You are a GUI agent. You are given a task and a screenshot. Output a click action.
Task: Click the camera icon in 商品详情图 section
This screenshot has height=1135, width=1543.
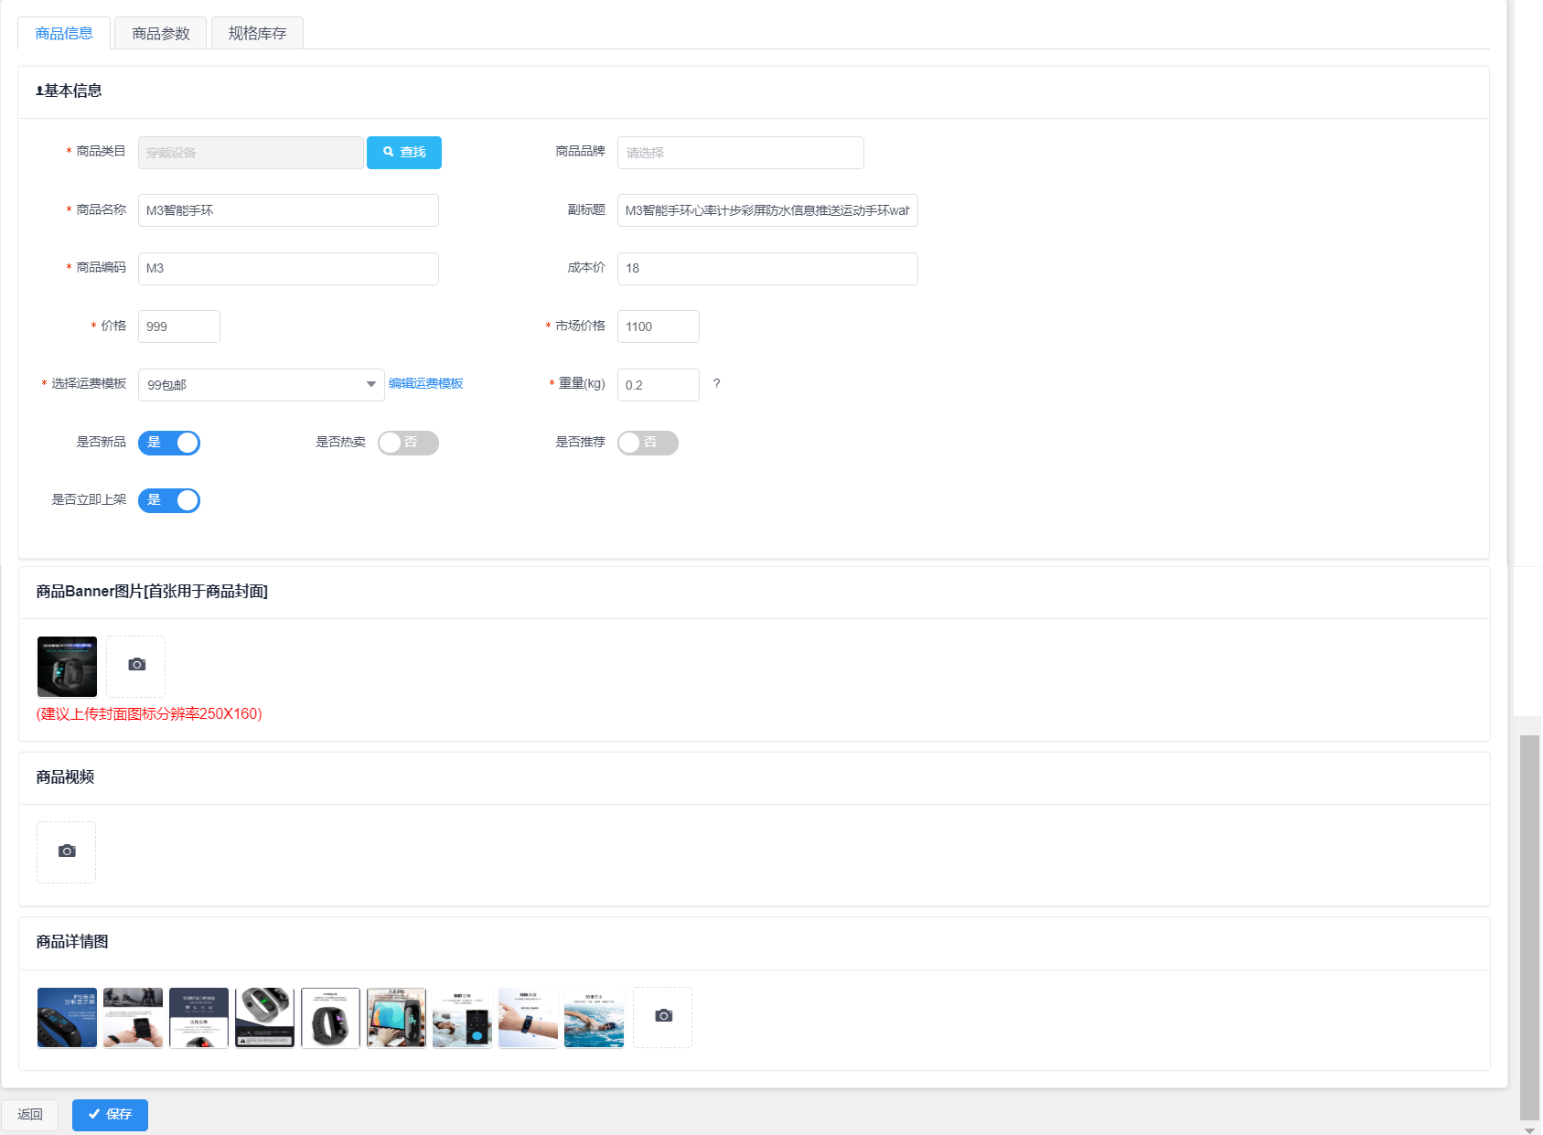pyautogui.click(x=663, y=1016)
